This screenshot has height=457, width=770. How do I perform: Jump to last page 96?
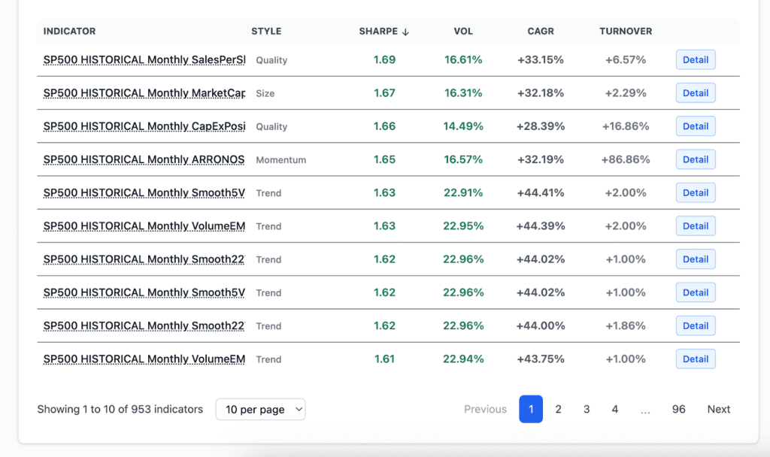(x=678, y=410)
